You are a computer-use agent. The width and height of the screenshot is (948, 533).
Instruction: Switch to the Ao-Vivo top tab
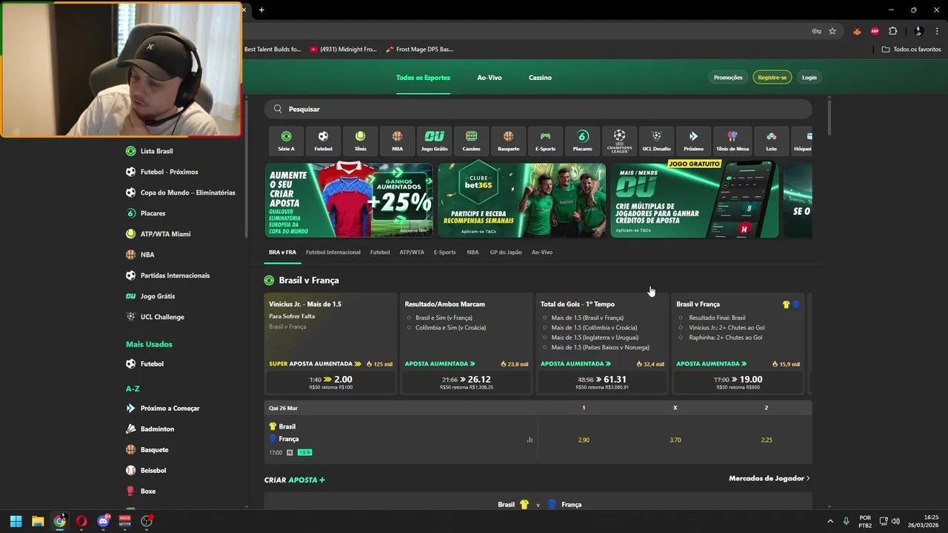490,78
